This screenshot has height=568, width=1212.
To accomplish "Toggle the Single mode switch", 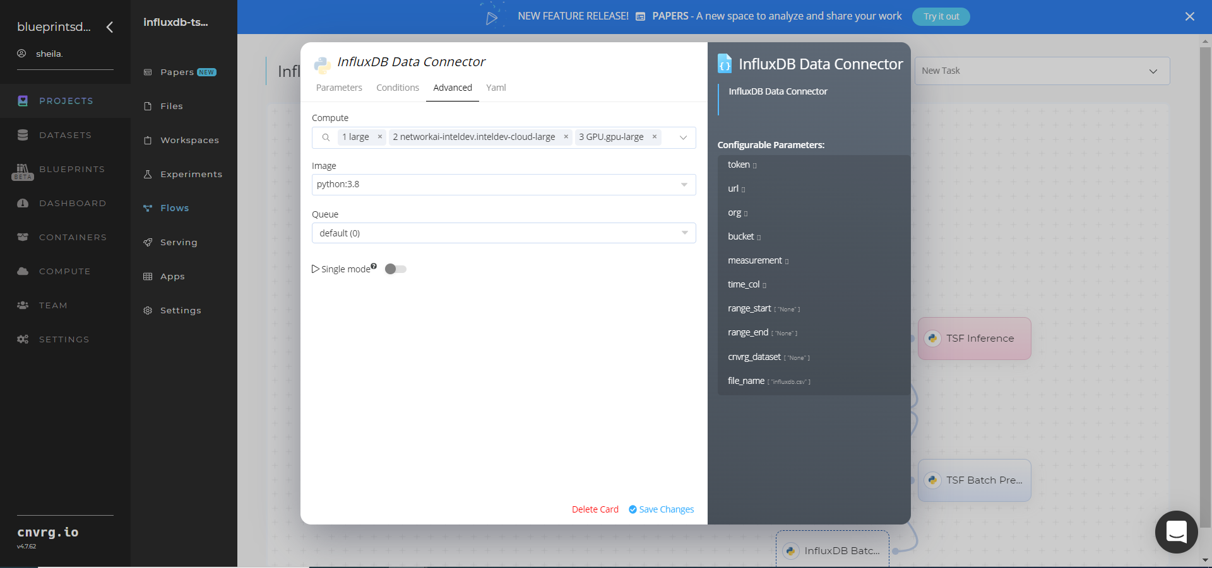I will pyautogui.click(x=396, y=269).
